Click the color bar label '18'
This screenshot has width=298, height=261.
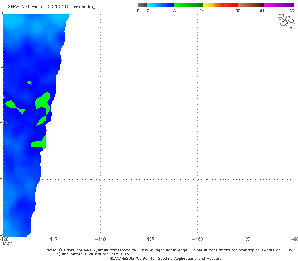click(x=173, y=10)
